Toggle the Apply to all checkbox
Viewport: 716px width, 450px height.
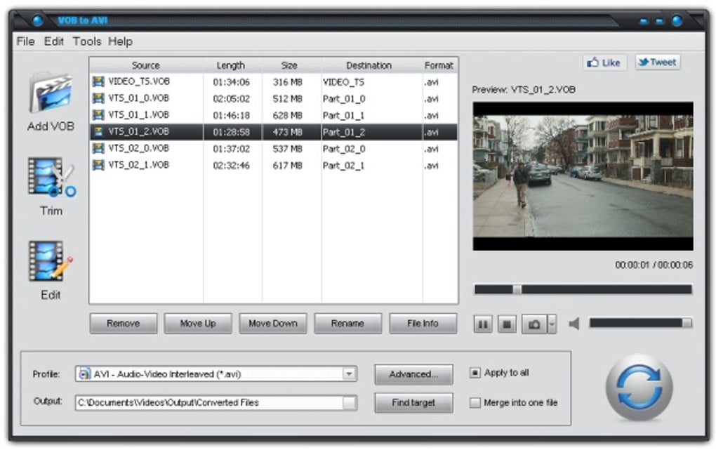point(475,373)
